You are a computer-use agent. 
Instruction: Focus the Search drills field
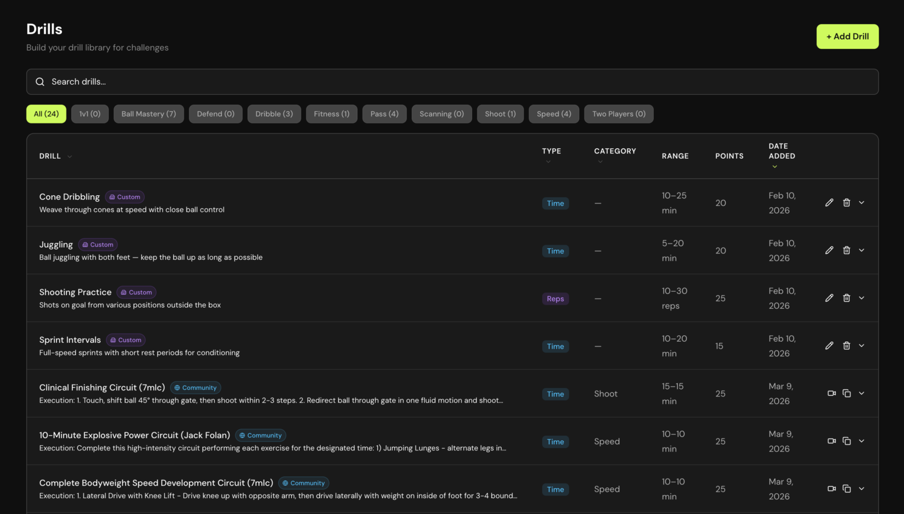[x=452, y=82]
